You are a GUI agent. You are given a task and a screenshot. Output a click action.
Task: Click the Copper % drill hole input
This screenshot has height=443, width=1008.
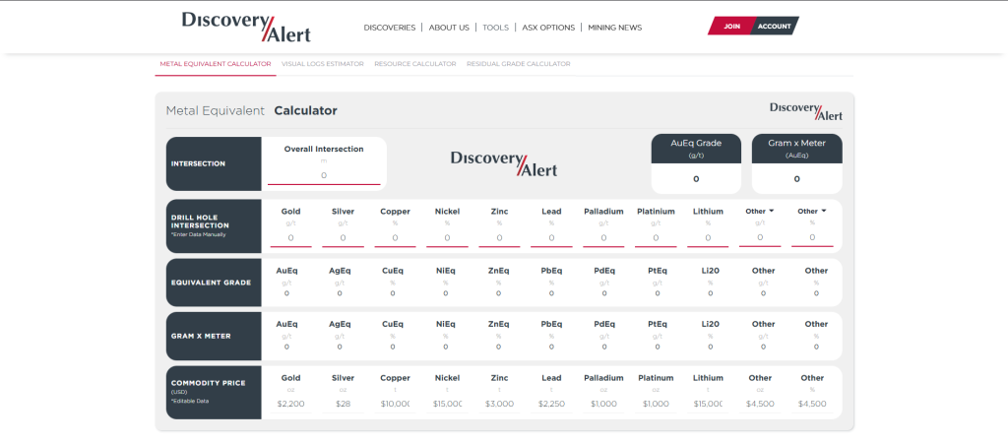point(395,238)
